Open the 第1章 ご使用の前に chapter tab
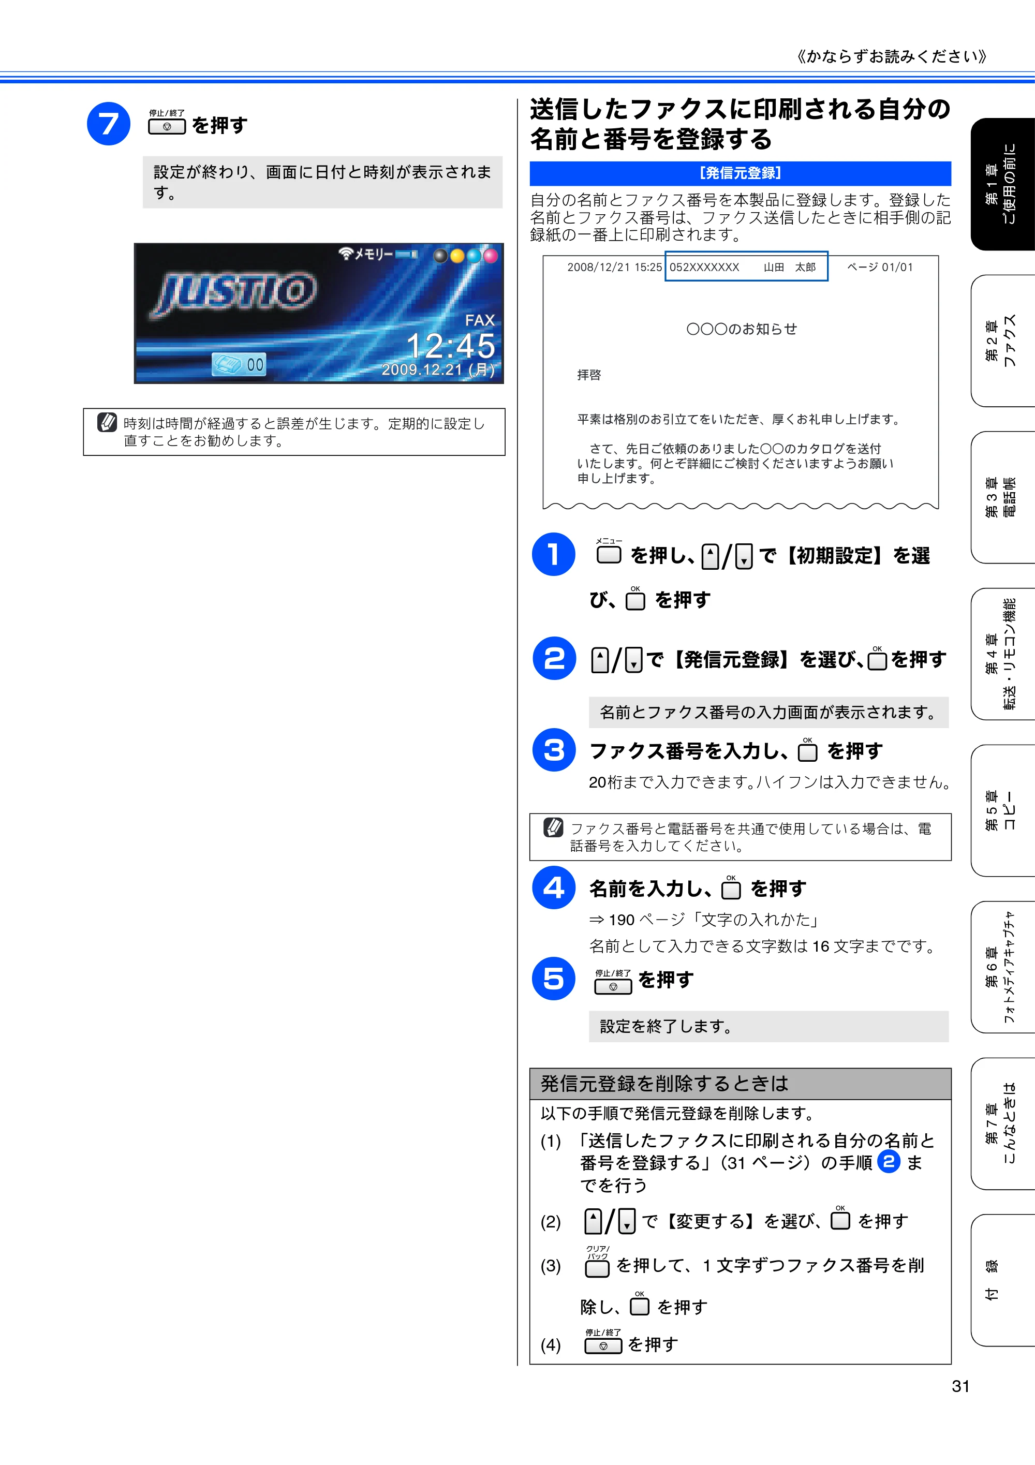The image size is (1035, 1465). pyautogui.click(x=1002, y=184)
